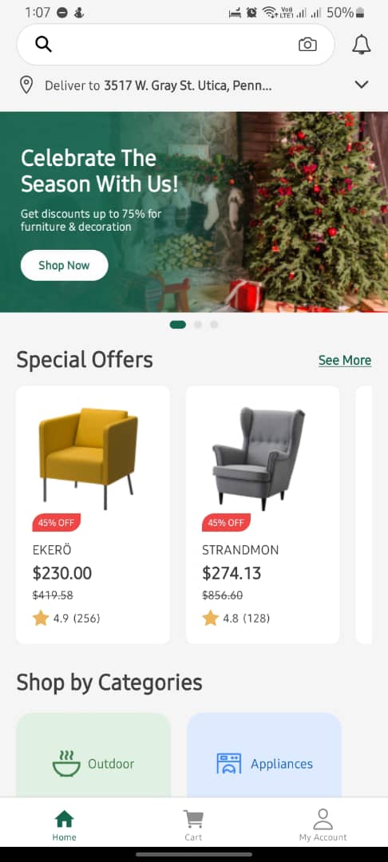The image size is (388, 862).
Task: Open camera image search
Action: tap(307, 45)
